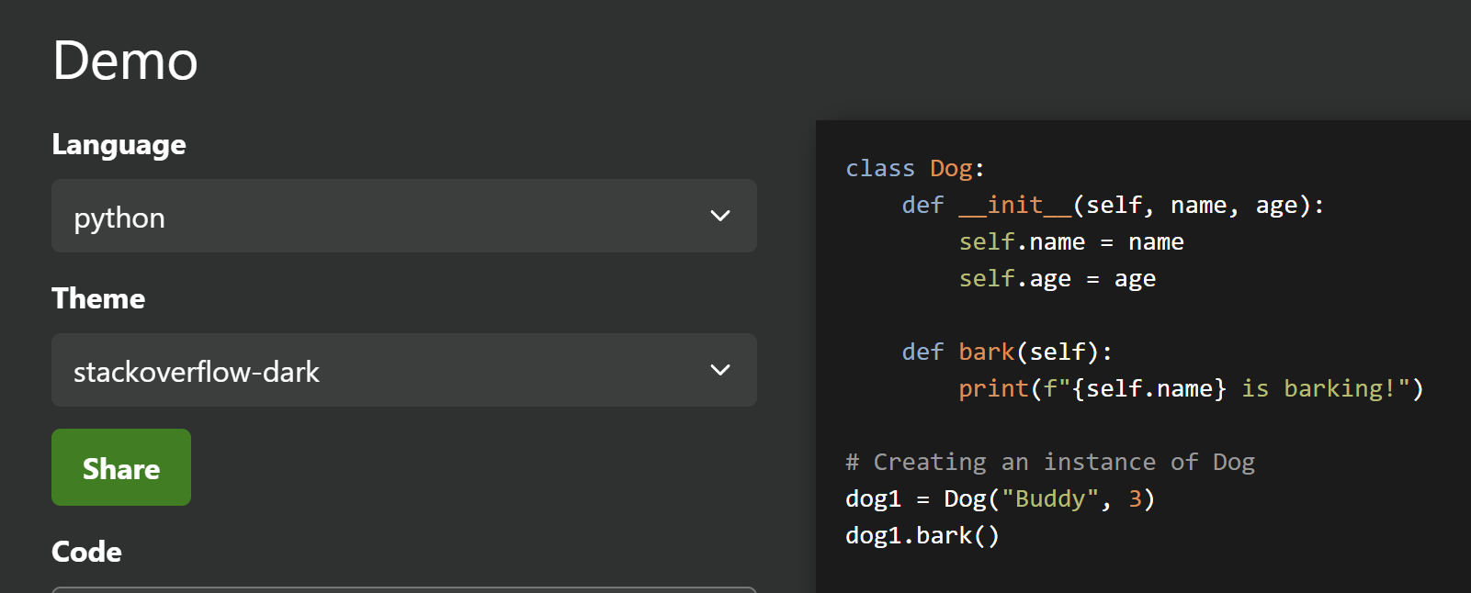Click the "dog1.bark()" code line
This screenshot has height=593, width=1471.
(x=922, y=535)
